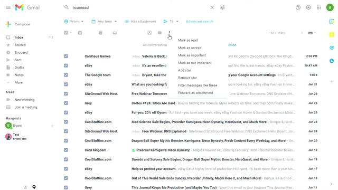Uncheck the Help us protect your account email
The width and height of the screenshot is (338, 190).
coord(66,169)
